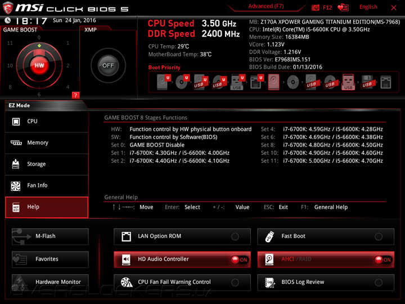Click the F1 General Help hint
Image resolution: width=405 pixels, height=304 pixels.
point(324,207)
